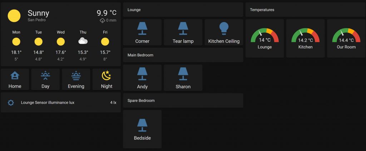Screen dimensions: 366x151
Task: Click Thursday's cloudy forecast icon
Action: pos(83,41)
